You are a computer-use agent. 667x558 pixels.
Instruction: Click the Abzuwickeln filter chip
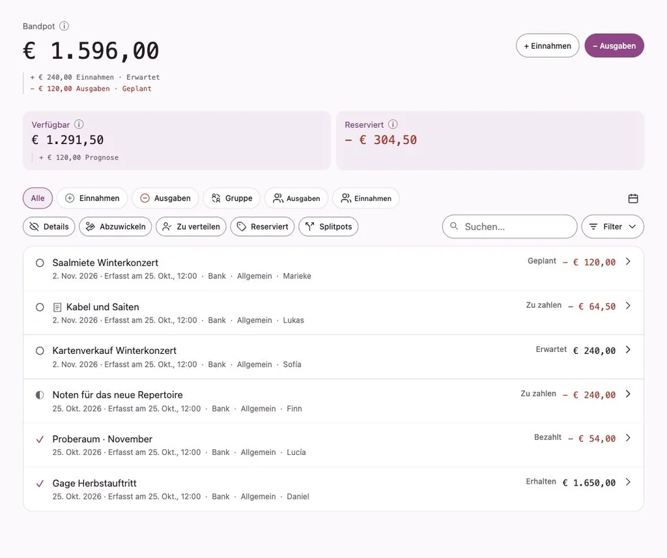pyautogui.click(x=115, y=226)
